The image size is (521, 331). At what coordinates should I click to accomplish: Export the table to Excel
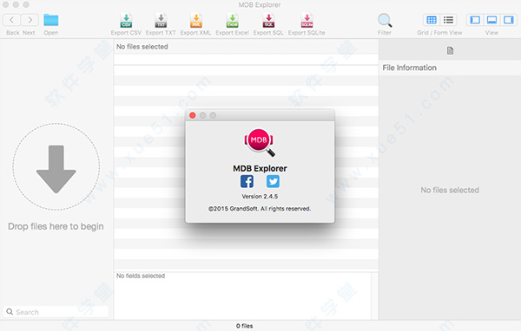[232, 21]
